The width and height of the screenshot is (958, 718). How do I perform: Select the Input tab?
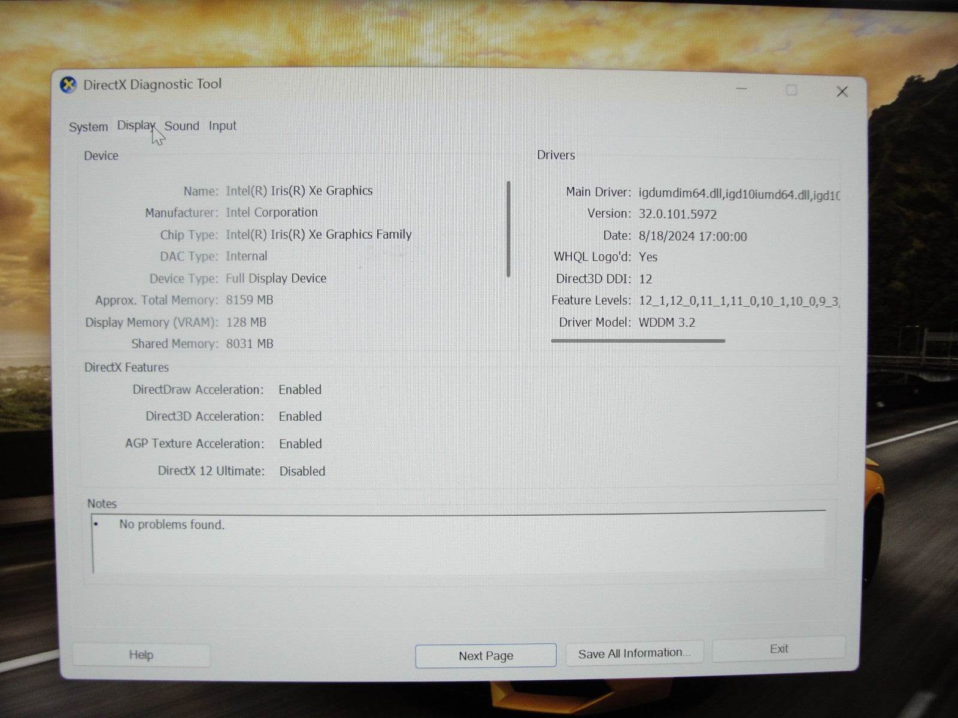click(x=222, y=126)
